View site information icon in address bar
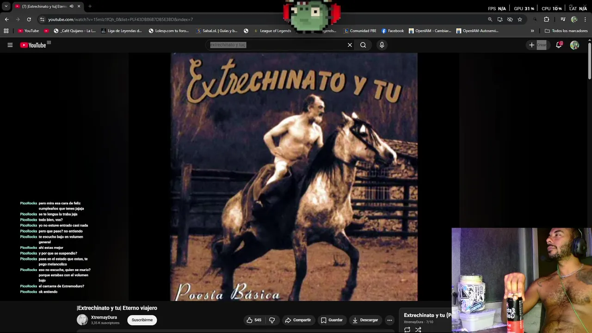592x333 pixels. 42,19
